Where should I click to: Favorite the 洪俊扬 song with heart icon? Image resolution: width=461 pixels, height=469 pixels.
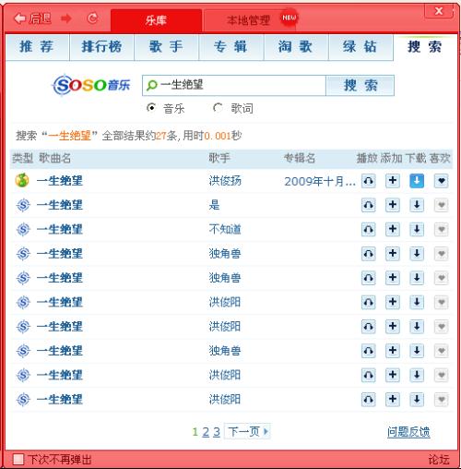point(441,181)
